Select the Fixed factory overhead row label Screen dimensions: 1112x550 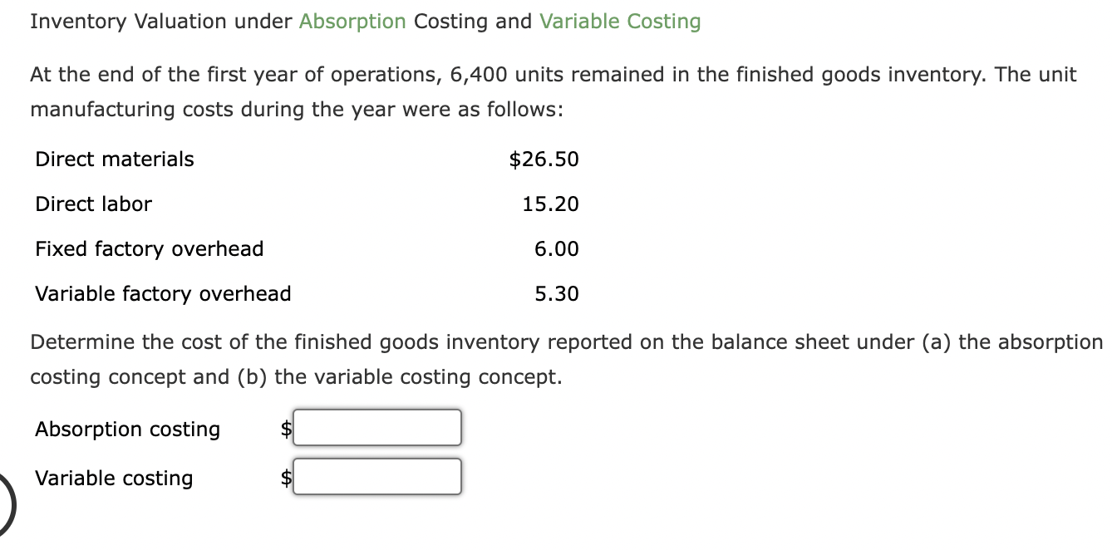149,248
